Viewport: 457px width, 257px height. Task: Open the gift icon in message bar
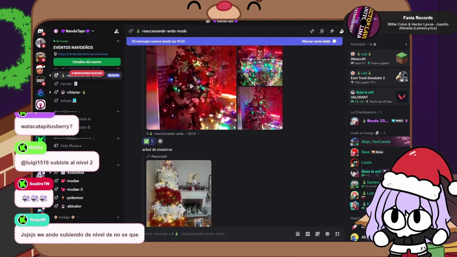coord(297,234)
